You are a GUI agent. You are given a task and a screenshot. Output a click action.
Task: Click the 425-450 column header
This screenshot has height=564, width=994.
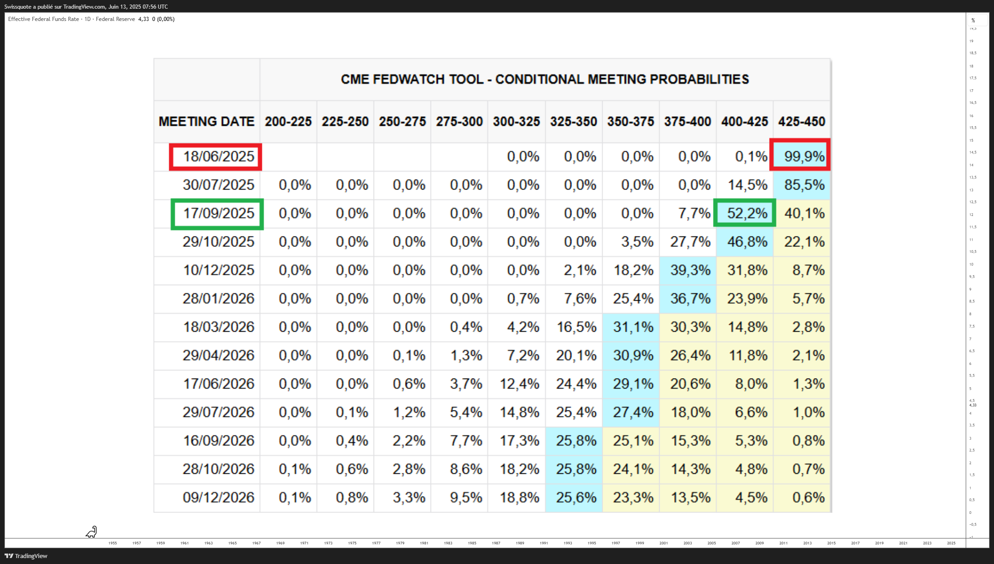point(801,122)
